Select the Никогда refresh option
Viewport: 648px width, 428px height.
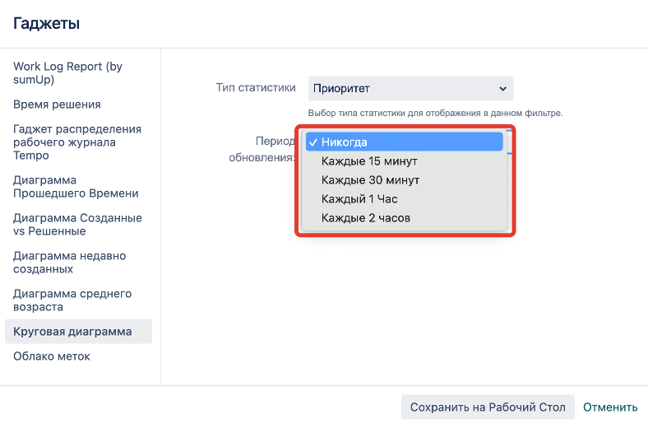coord(404,142)
